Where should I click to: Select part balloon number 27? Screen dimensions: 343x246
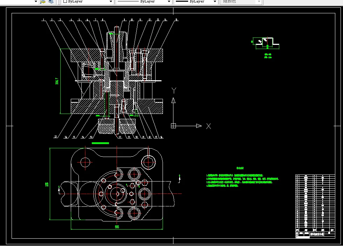coord(56,137)
